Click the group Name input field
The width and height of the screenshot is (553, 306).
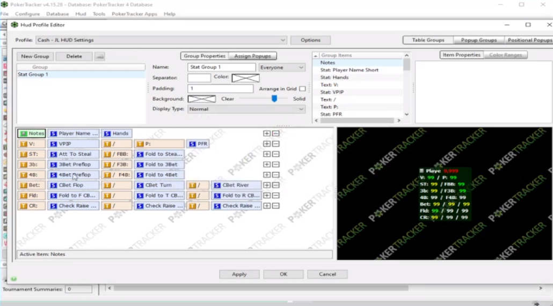pyautogui.click(x=222, y=68)
